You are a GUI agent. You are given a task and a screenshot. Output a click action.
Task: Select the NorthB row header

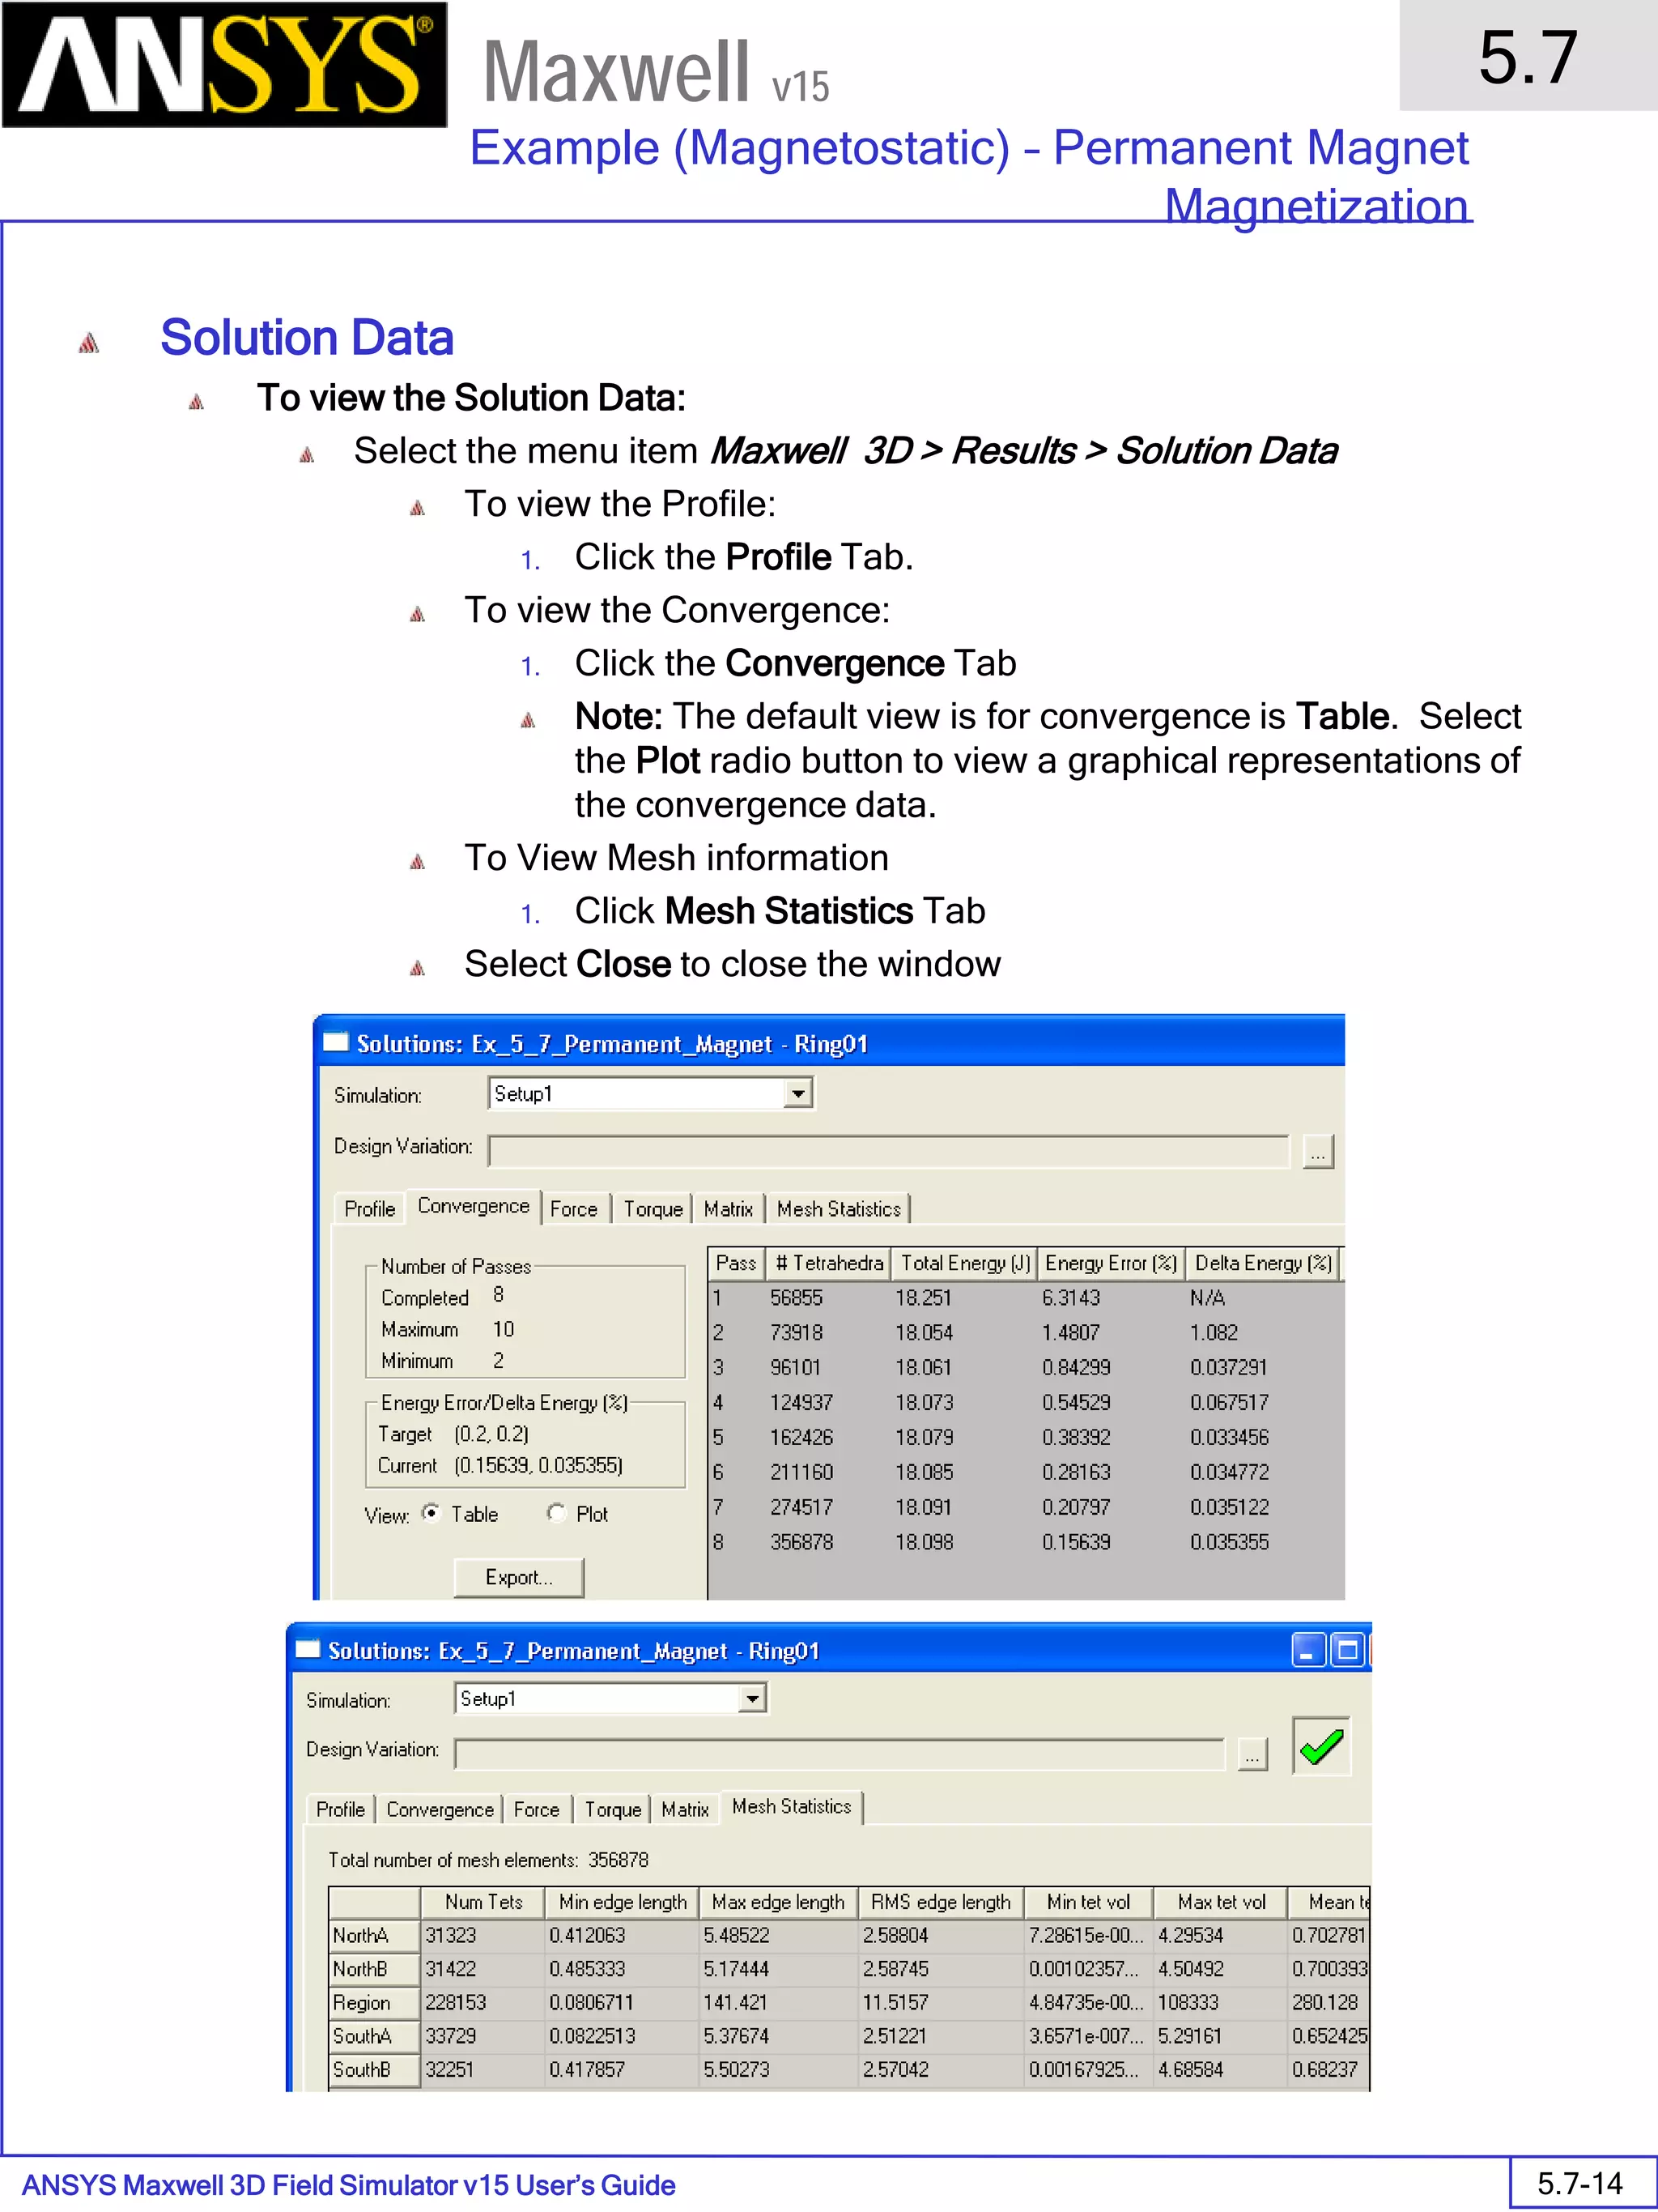(374, 1968)
